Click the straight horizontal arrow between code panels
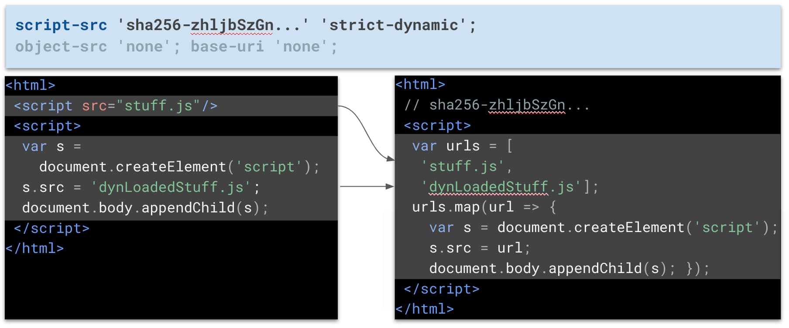The image size is (789, 328). pyautogui.click(x=366, y=187)
